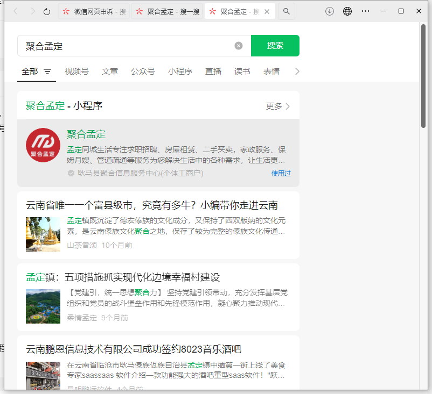Maximize the search window
This screenshot has width=432, height=394.
click(x=401, y=11)
